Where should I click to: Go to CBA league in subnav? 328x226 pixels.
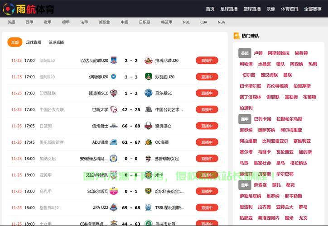tap(203, 22)
